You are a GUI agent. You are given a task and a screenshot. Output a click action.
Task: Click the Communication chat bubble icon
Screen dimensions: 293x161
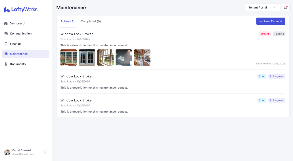[6, 34]
